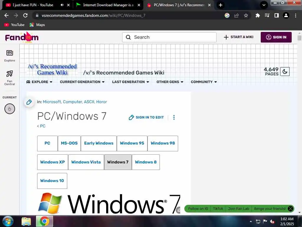This screenshot has height=227, width=302.
Task: Open the Extensions puzzle icon
Action: point(258,15)
